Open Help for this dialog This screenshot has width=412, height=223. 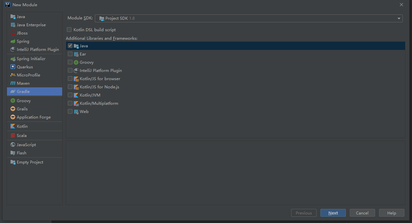coord(392,213)
